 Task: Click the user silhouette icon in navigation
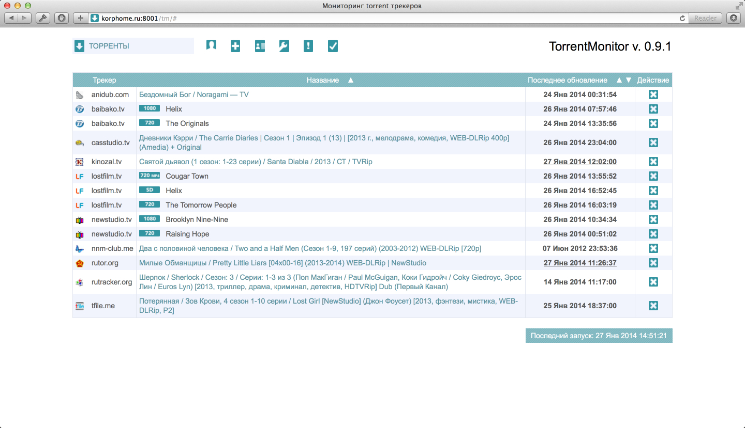211,46
